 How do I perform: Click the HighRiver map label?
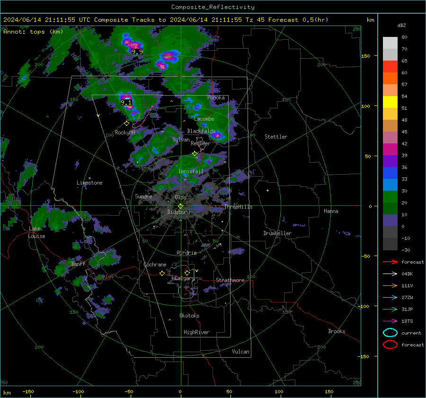pos(196,332)
